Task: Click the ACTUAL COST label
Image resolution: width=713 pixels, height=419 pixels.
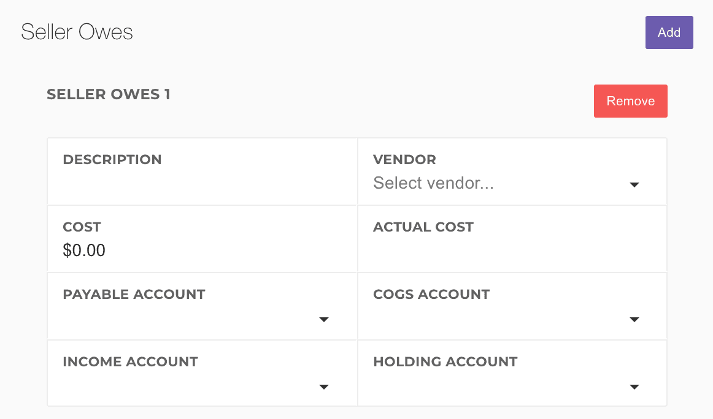Action: pos(423,227)
